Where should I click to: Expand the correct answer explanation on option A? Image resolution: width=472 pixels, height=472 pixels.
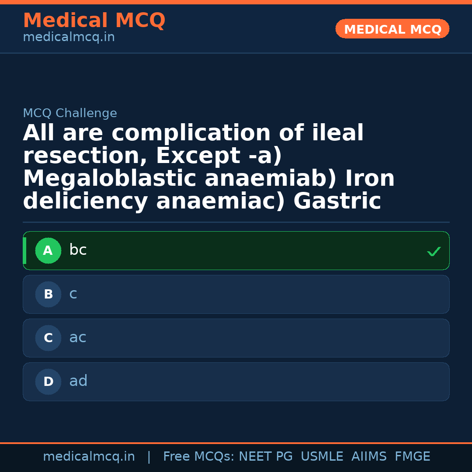point(236,250)
